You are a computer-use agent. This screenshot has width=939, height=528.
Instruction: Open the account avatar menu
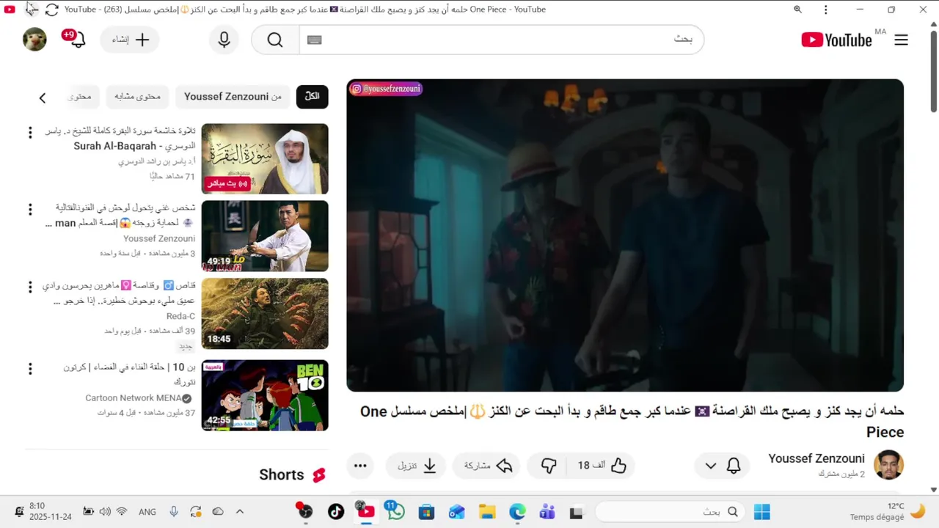click(34, 40)
